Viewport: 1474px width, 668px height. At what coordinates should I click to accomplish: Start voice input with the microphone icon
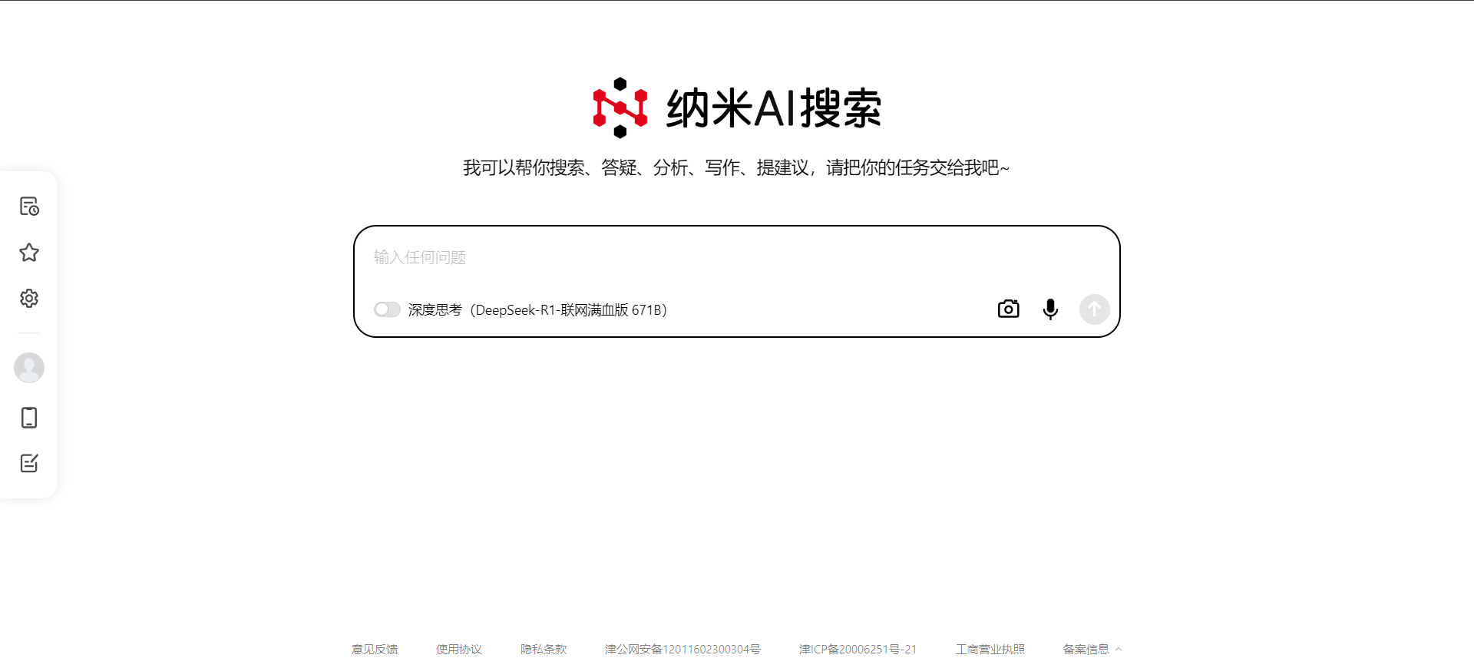(x=1050, y=309)
